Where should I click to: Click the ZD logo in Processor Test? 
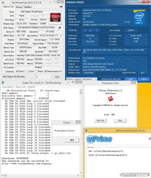point(111,99)
